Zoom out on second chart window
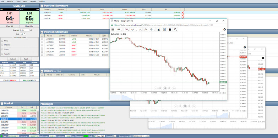 point(180,106)
